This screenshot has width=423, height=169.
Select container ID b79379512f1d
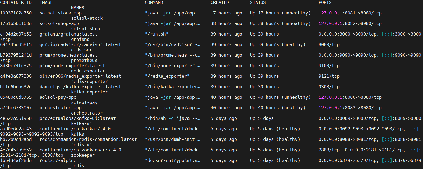tap(16, 55)
